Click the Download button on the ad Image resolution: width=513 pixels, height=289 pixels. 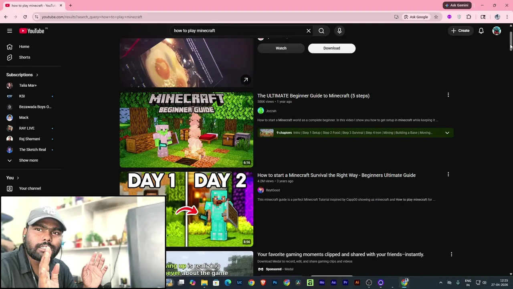(x=331, y=48)
